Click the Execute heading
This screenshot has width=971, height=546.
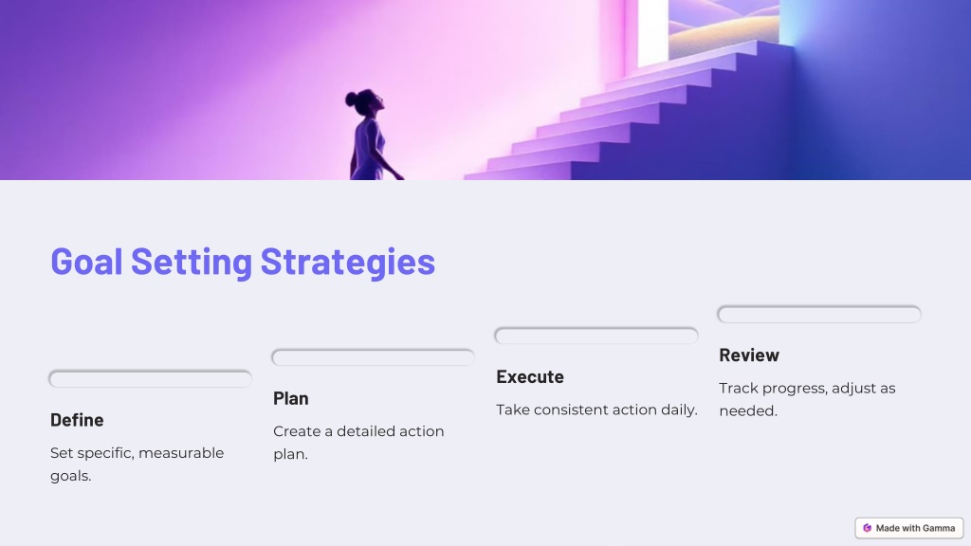click(x=530, y=376)
